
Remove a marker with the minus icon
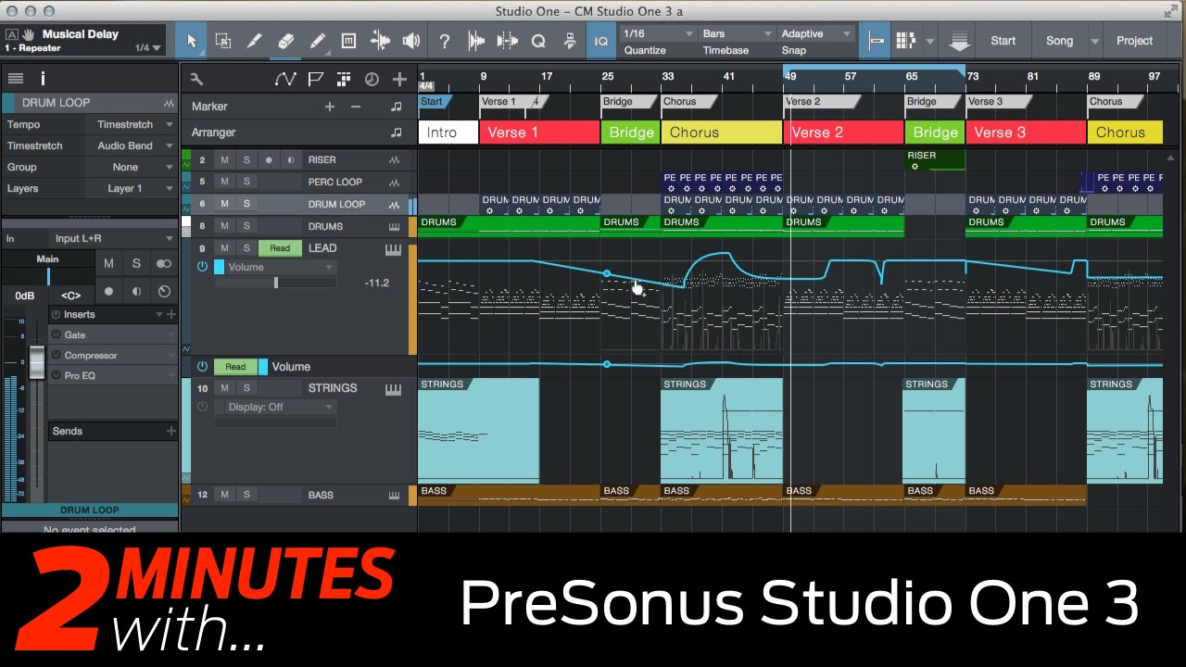pyautogui.click(x=356, y=107)
